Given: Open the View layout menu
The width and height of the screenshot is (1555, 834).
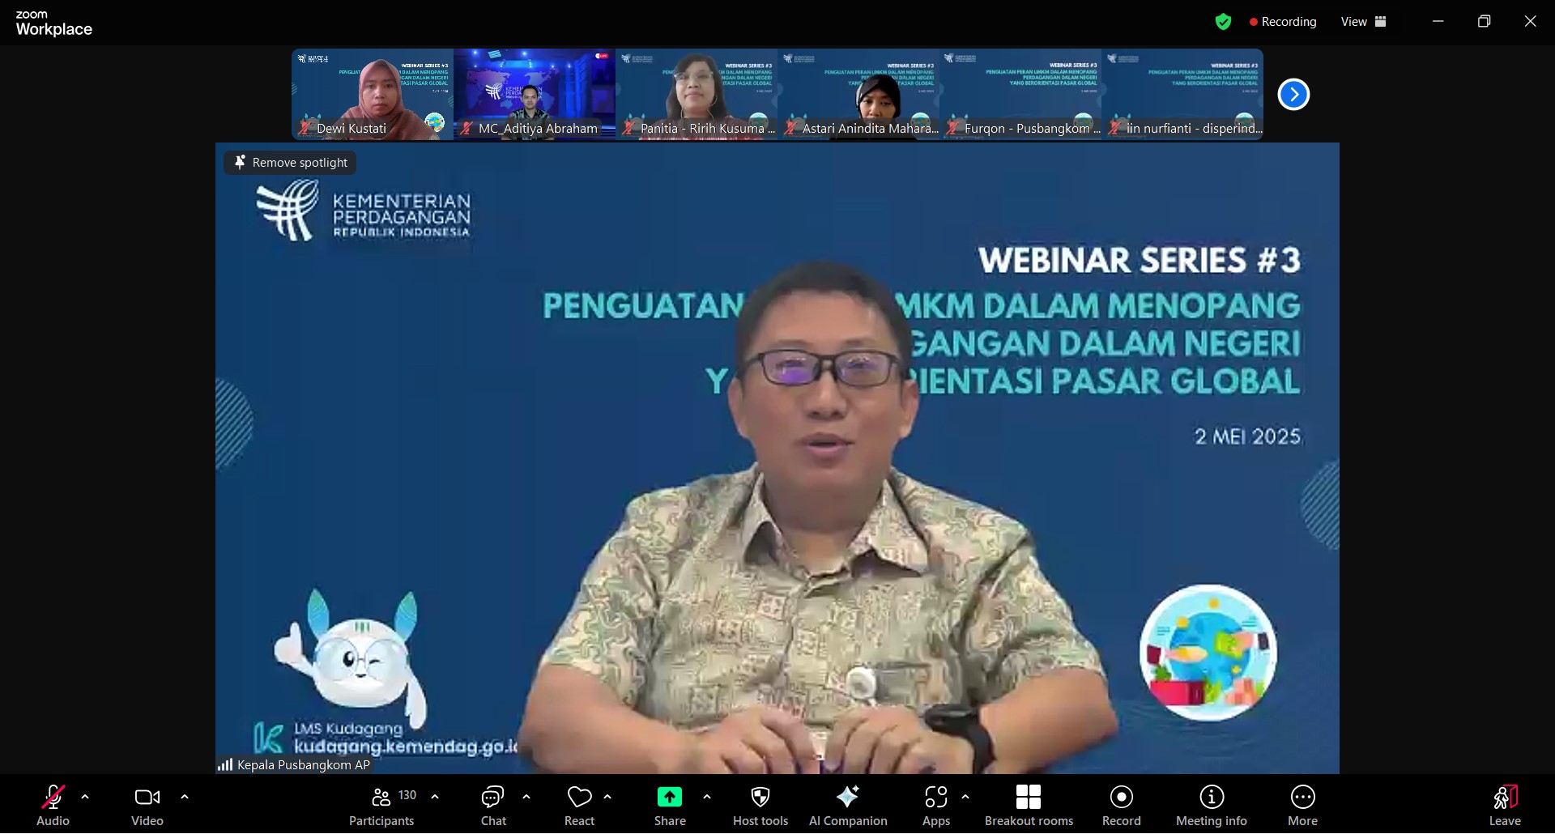Looking at the screenshot, I should 1363,22.
